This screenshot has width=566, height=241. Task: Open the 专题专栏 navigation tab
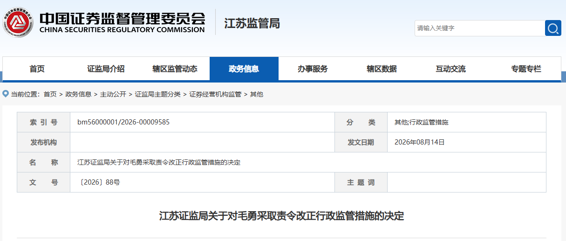526,69
